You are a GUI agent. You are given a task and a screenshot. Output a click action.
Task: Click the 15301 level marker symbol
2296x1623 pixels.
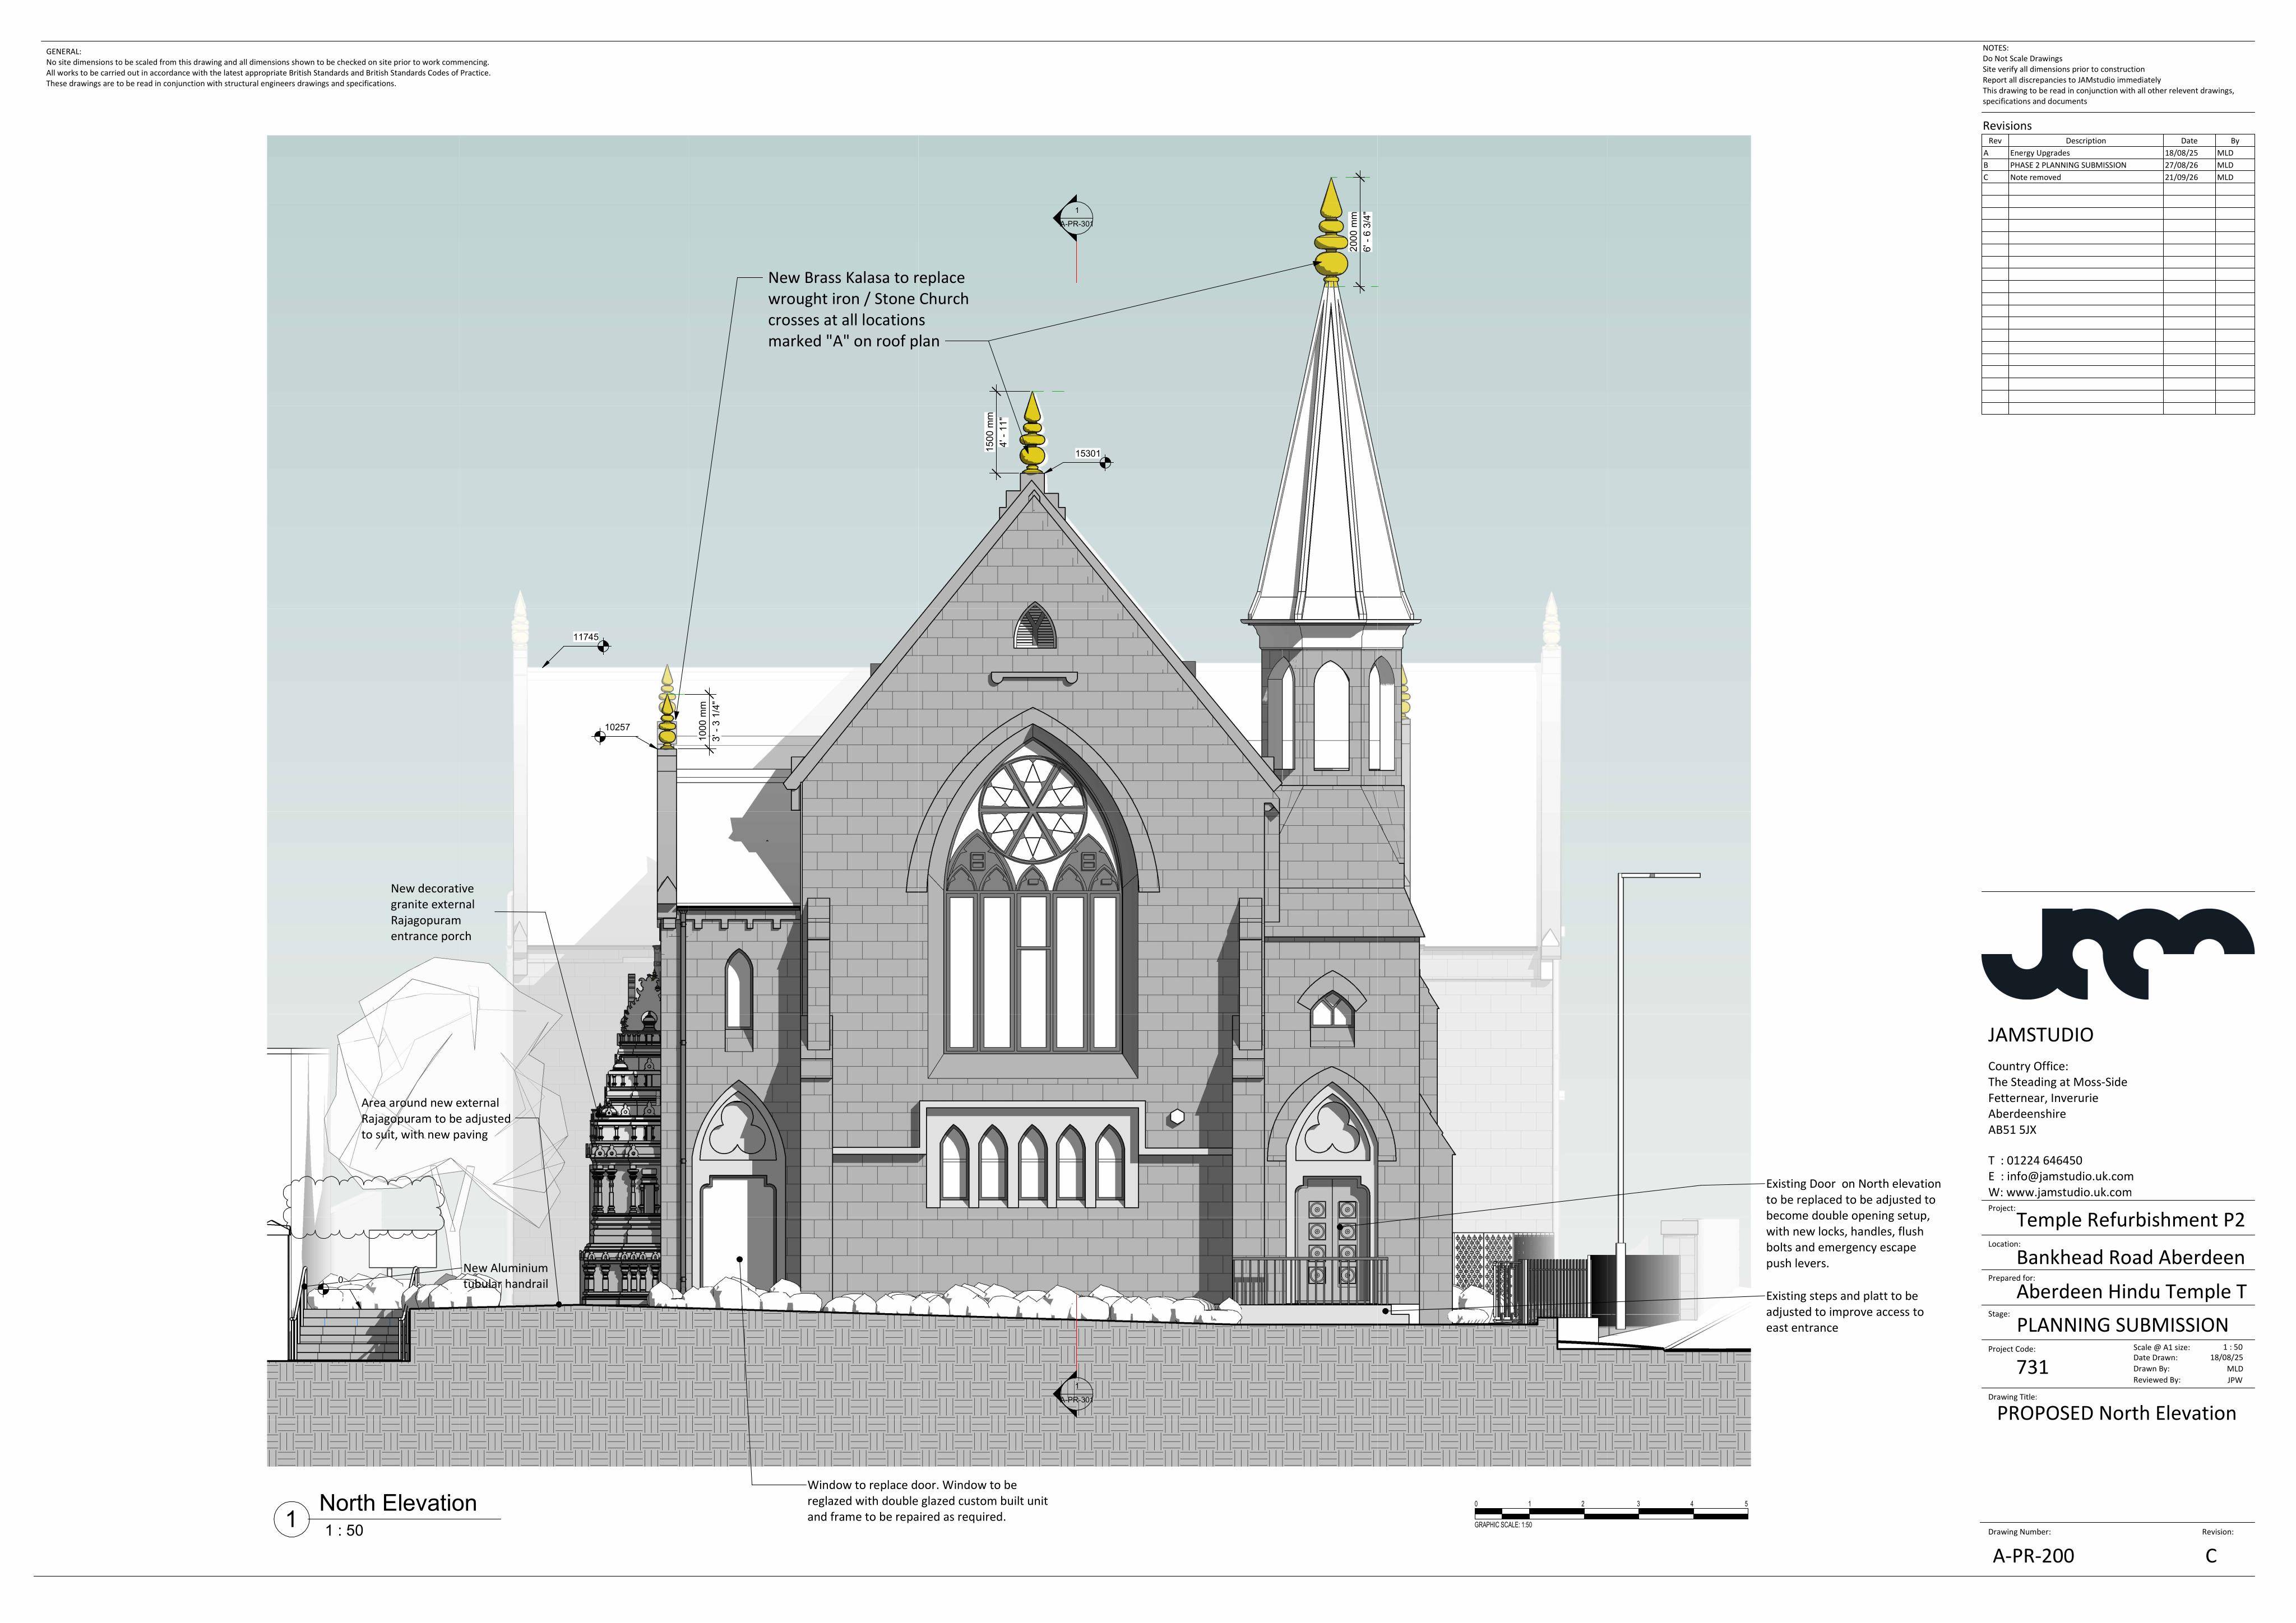[x=1105, y=463]
